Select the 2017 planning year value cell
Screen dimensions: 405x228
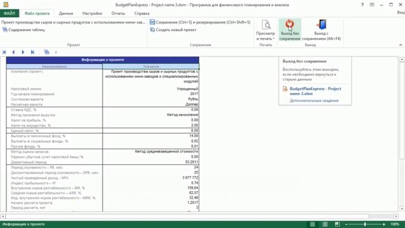click(151, 94)
